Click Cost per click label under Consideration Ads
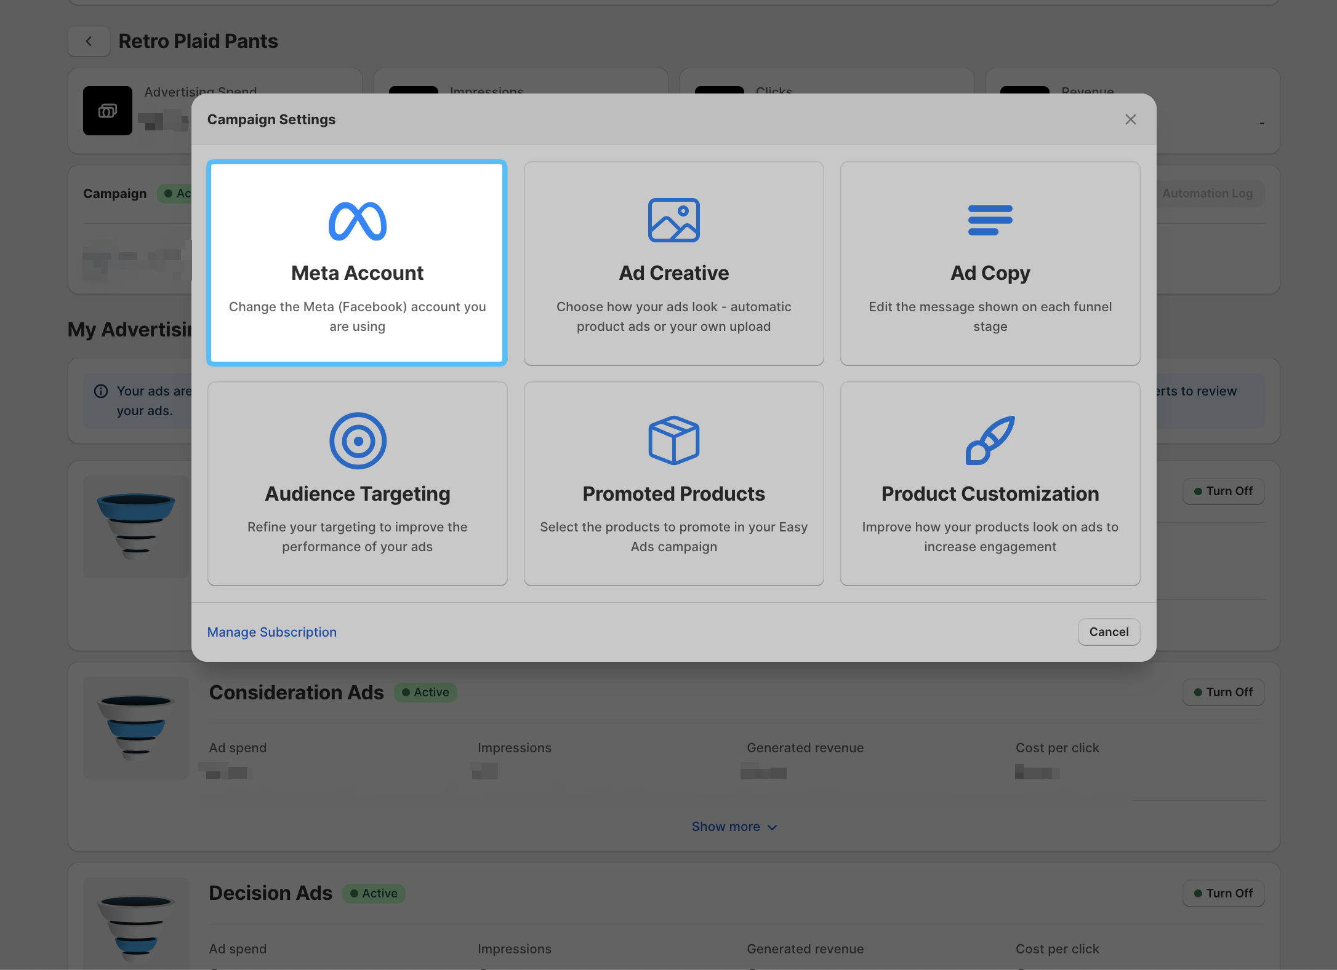 pyautogui.click(x=1058, y=748)
